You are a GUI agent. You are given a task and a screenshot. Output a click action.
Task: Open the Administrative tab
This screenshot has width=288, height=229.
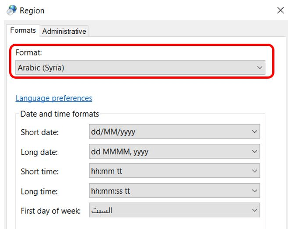click(64, 31)
